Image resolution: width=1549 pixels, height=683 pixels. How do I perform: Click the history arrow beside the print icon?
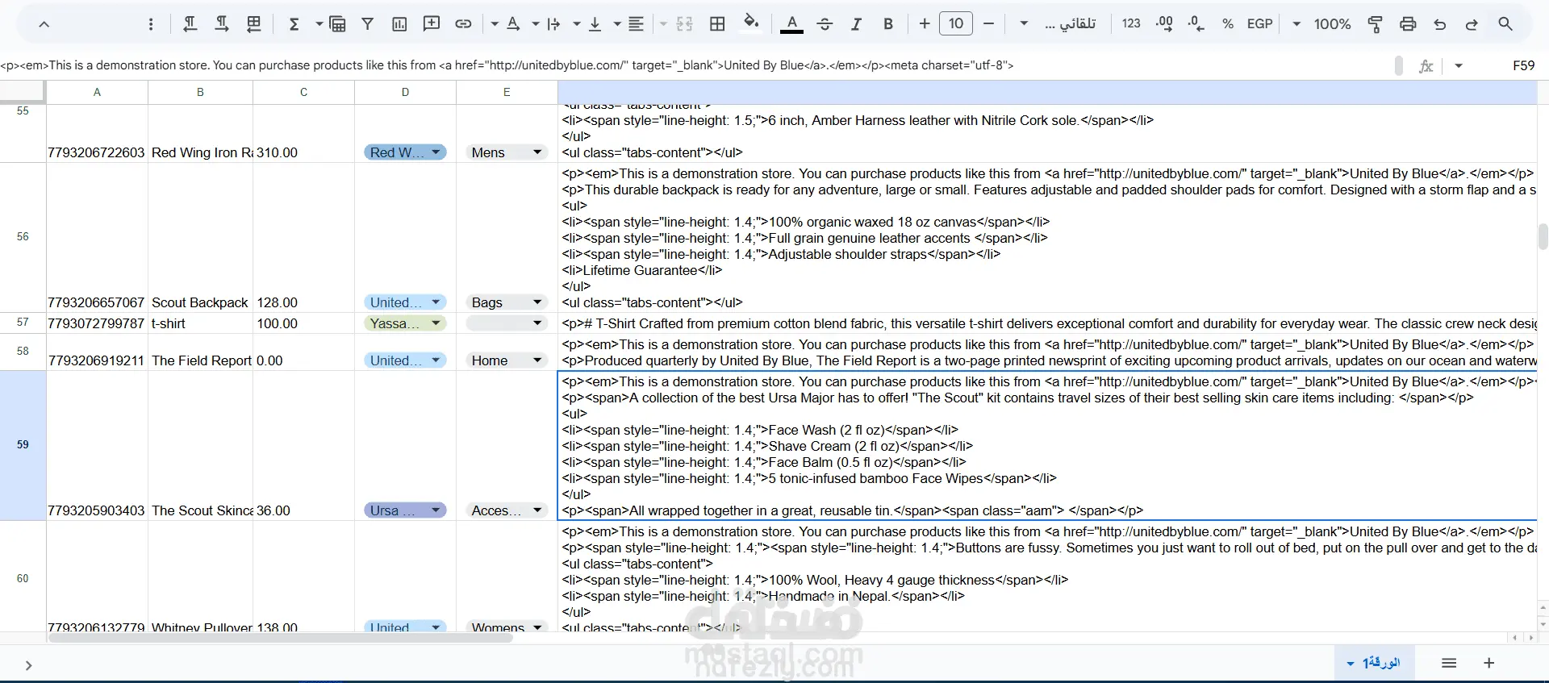point(1440,24)
